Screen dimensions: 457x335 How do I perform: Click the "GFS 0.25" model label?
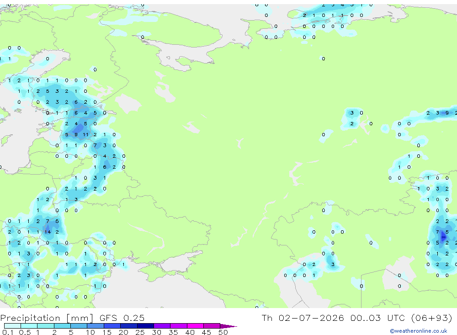click(122, 318)
